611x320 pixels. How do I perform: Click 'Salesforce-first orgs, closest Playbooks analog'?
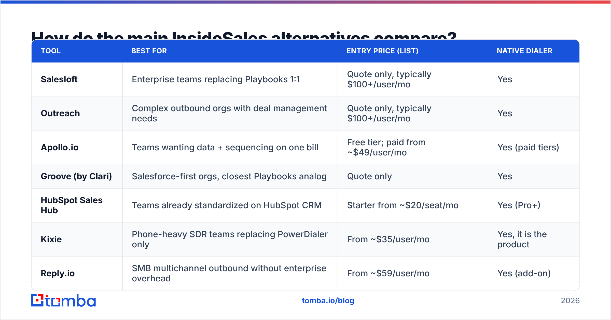point(229,176)
